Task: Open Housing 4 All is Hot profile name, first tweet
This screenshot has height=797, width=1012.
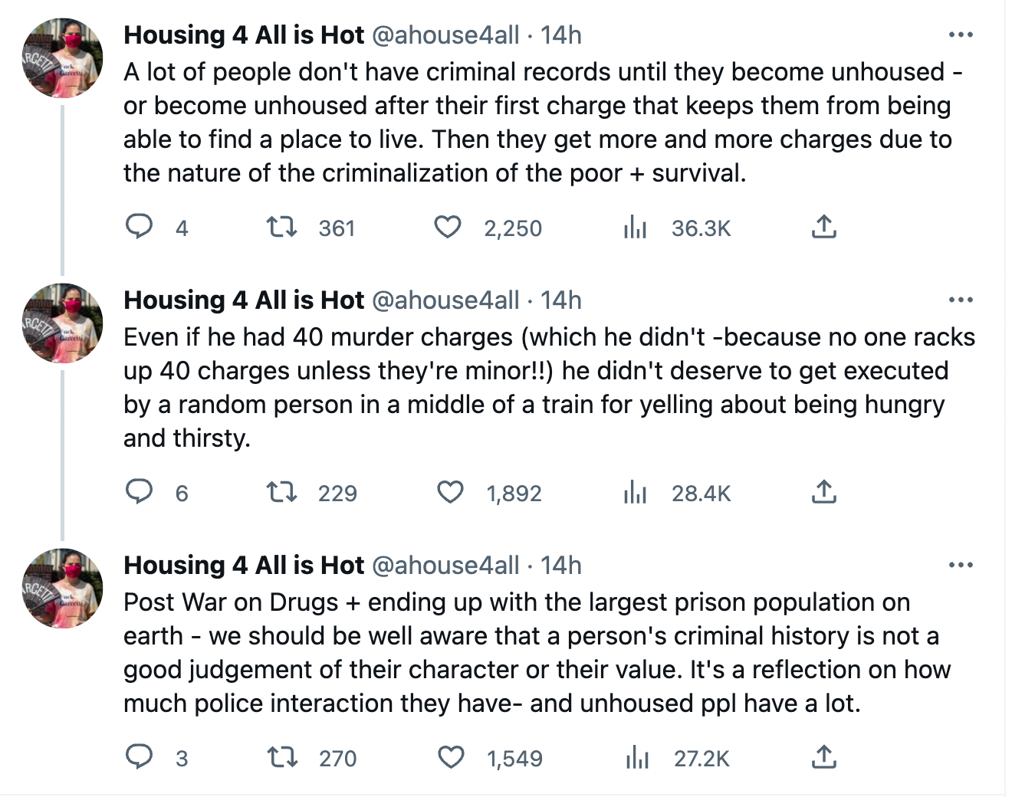Action: pyautogui.click(x=244, y=35)
